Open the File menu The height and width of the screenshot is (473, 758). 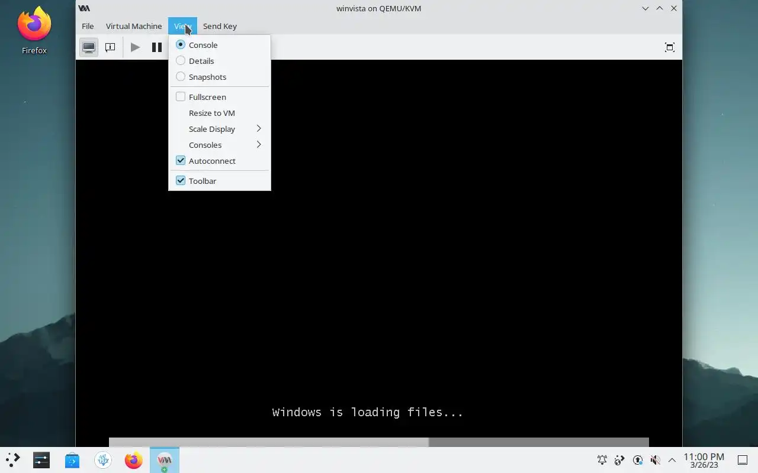pyautogui.click(x=88, y=26)
